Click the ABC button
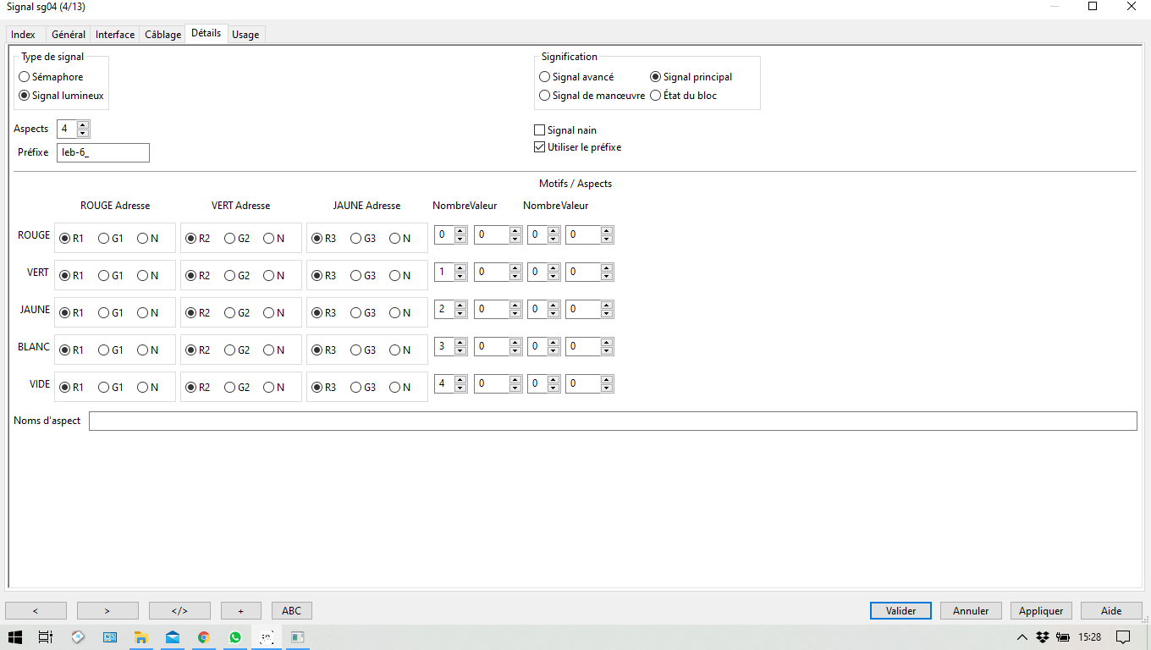This screenshot has width=1151, height=650. click(x=292, y=611)
